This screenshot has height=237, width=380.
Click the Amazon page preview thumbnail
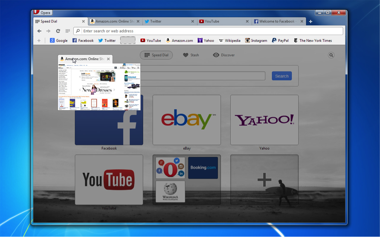(99, 87)
